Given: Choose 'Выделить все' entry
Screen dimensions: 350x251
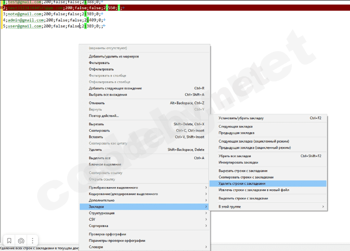Looking at the screenshot, I should click(x=145, y=158).
